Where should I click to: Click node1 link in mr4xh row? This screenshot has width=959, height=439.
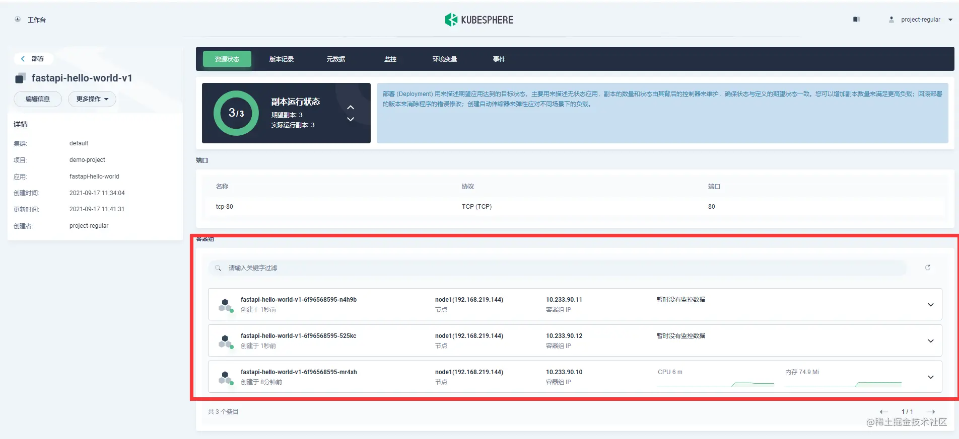(x=469, y=372)
